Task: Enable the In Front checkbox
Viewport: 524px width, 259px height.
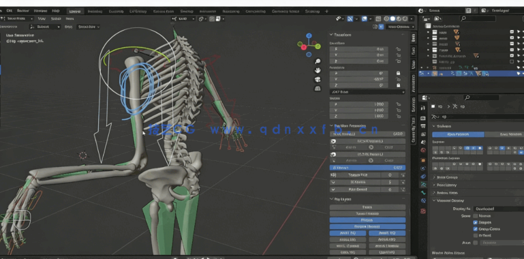Action: click(x=475, y=236)
